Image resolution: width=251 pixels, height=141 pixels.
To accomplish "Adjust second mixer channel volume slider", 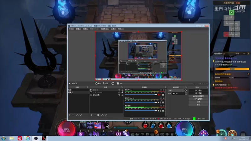I will pos(141,102).
